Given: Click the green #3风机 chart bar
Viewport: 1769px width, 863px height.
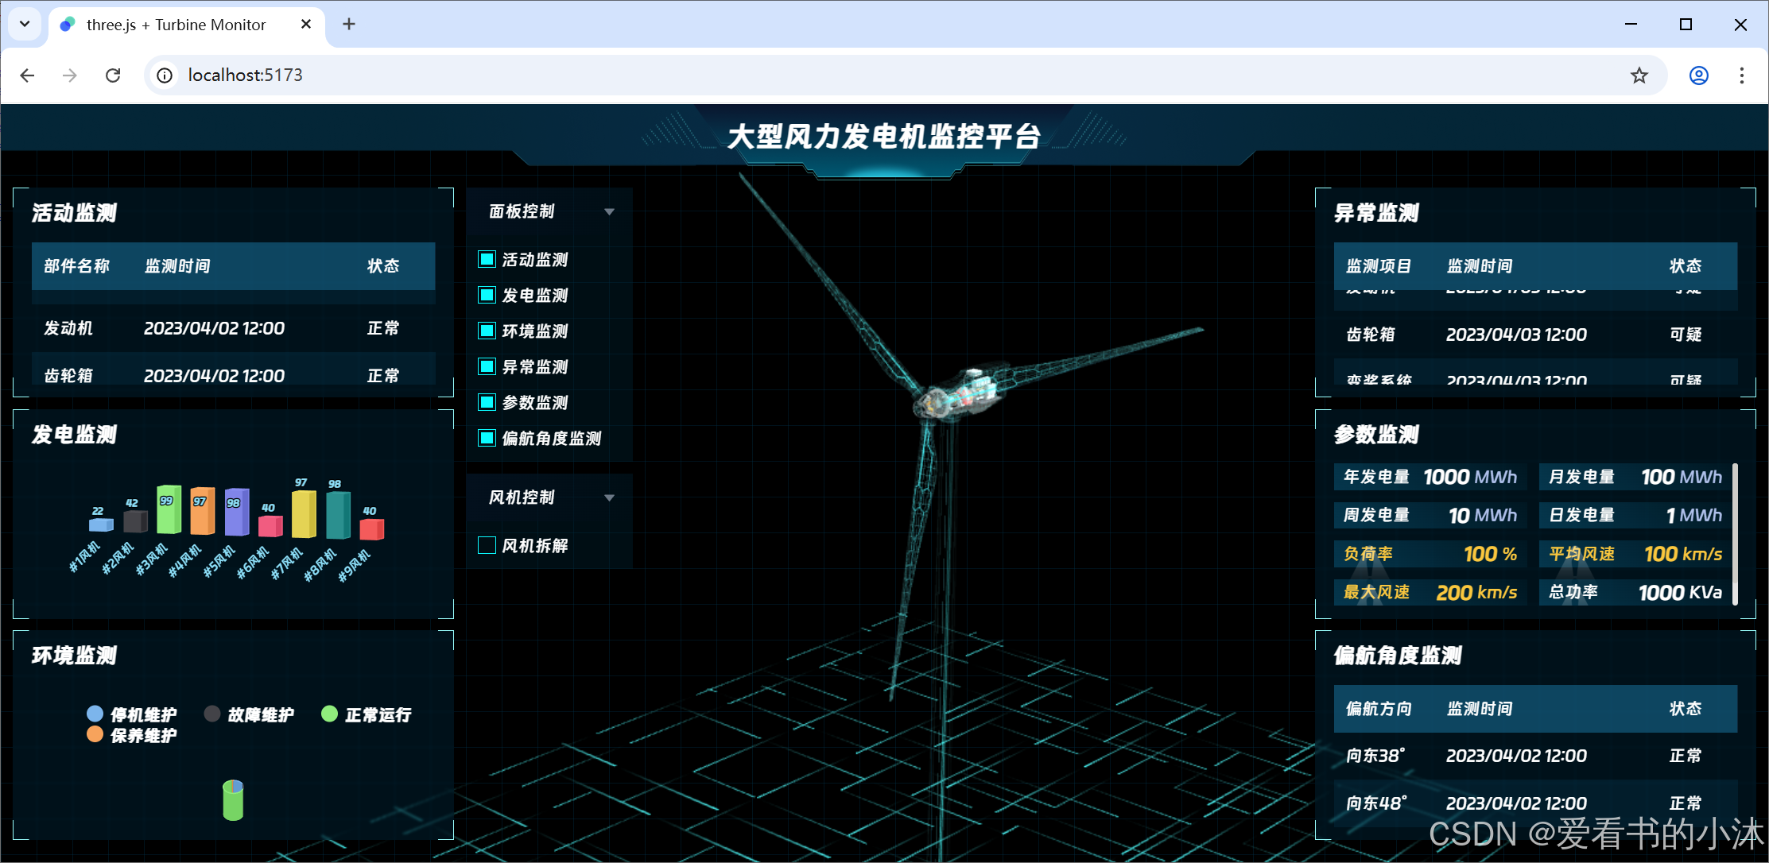Looking at the screenshot, I should [169, 513].
